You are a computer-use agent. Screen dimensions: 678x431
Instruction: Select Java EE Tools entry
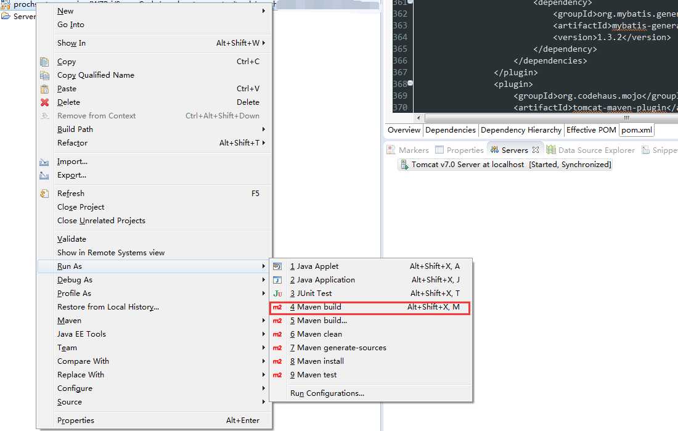(x=154, y=334)
